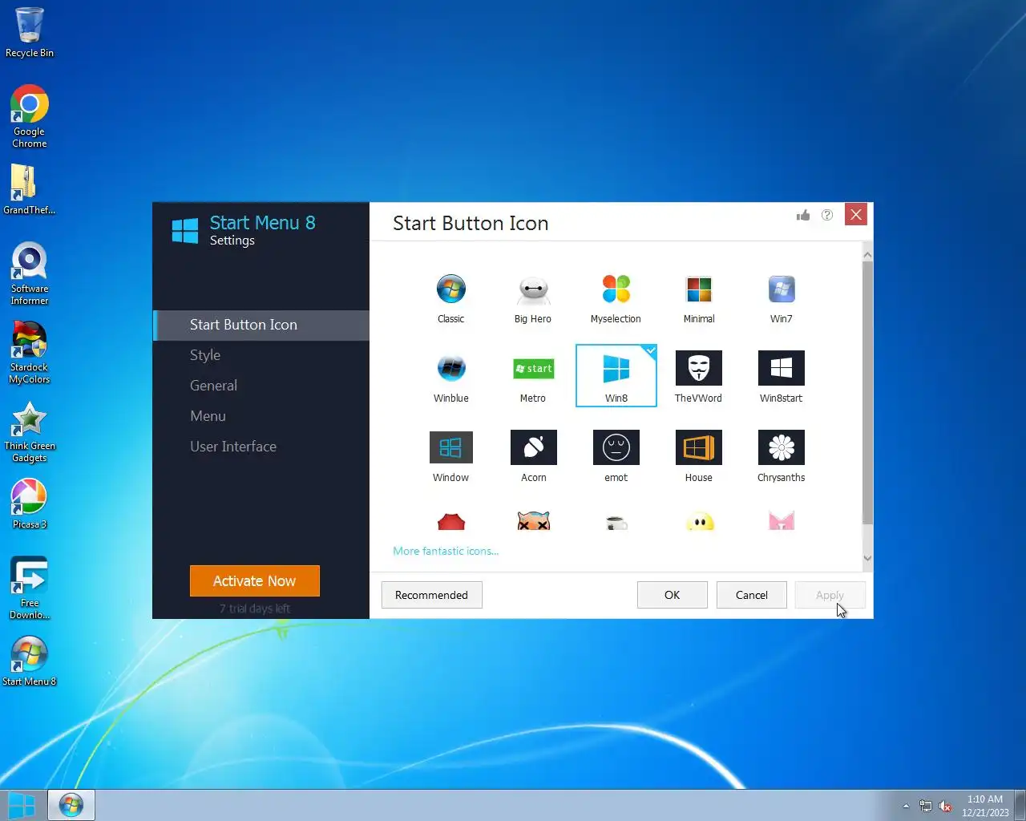Click the scrollbar up arrow
Viewport: 1026px width, 821px height.
pos(867,255)
